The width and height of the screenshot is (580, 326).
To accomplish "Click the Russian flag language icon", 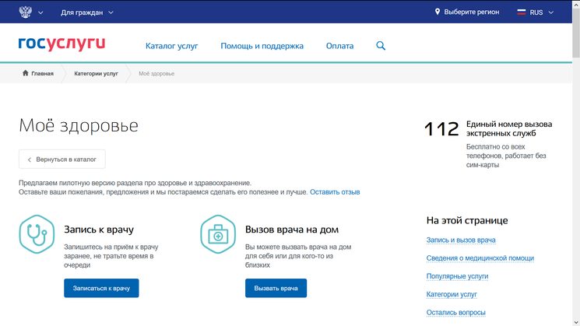I will (x=522, y=12).
